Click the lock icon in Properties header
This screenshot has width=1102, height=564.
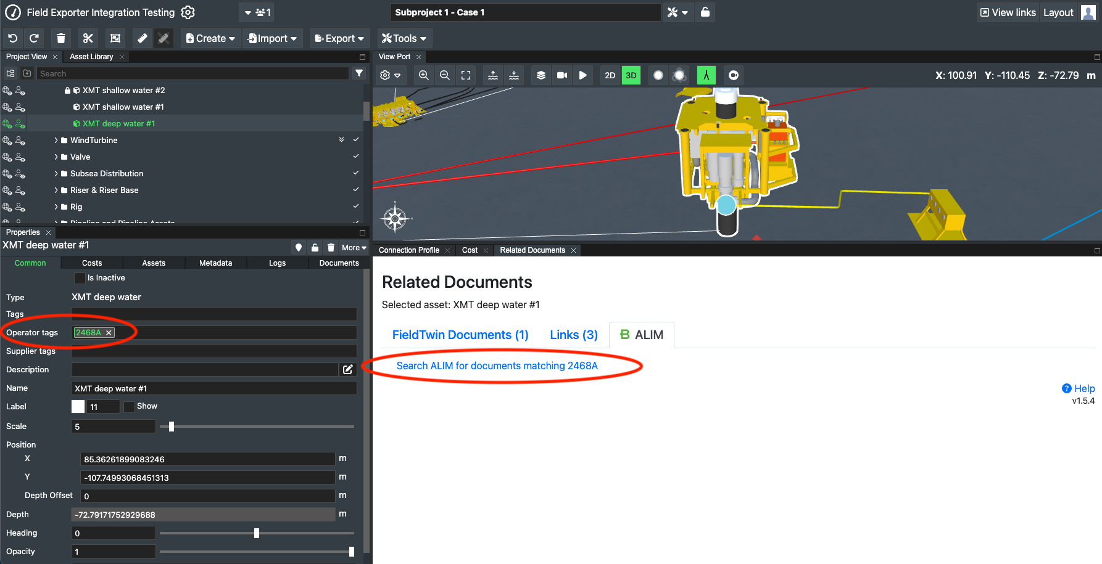pyautogui.click(x=315, y=247)
